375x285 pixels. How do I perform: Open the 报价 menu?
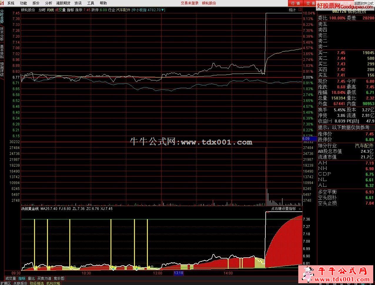tap(36, 3)
